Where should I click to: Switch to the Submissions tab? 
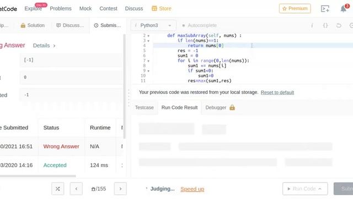click(x=108, y=25)
